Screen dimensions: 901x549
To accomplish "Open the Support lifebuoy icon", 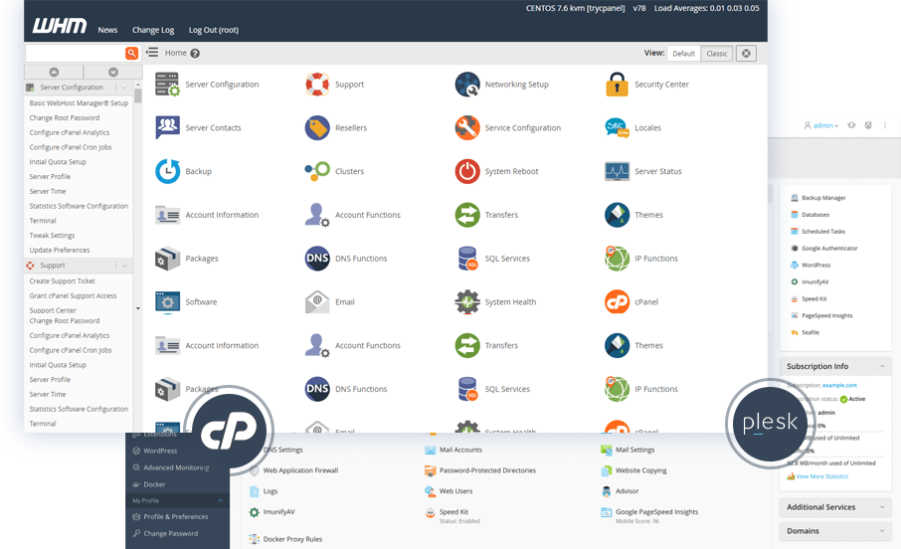I will (317, 85).
